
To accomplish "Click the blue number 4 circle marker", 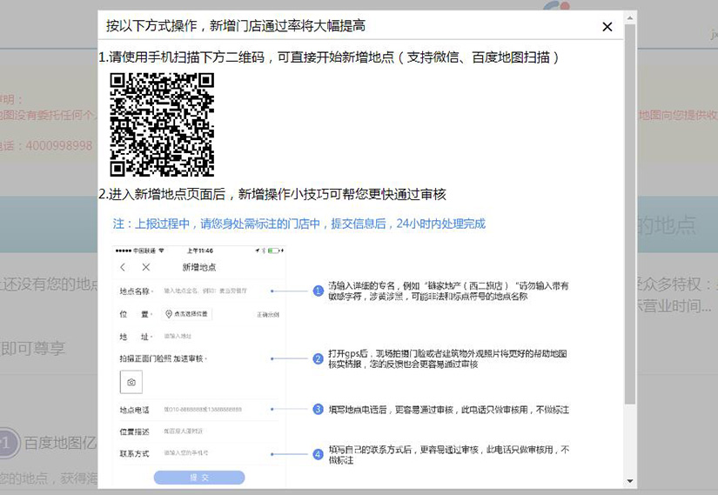I will tap(319, 454).
